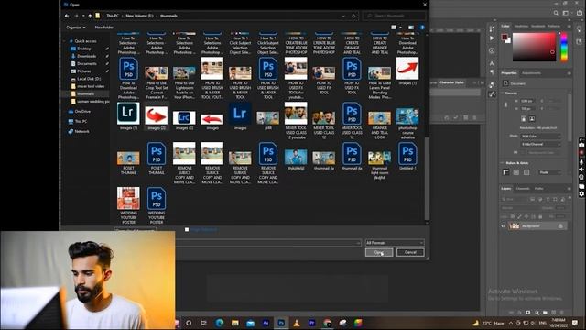Go up one folder level in Open dialog
The width and height of the screenshot is (586, 330).
pos(90,16)
